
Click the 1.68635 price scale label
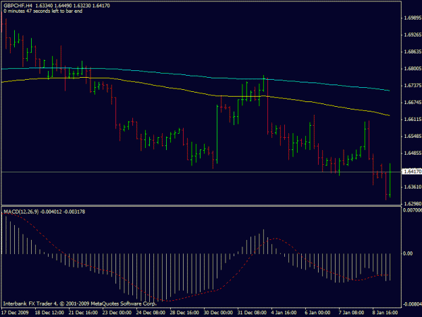click(413, 52)
